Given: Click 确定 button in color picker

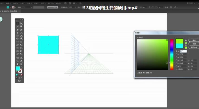Looking at the screenshot, I should pos(193,40).
